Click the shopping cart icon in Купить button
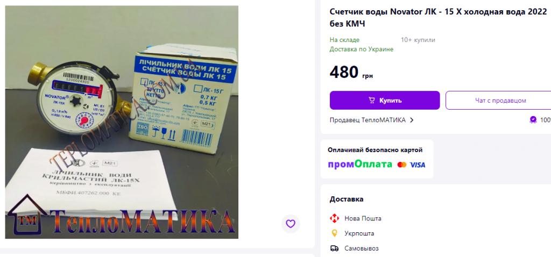The height and width of the screenshot is (257, 551). click(371, 101)
